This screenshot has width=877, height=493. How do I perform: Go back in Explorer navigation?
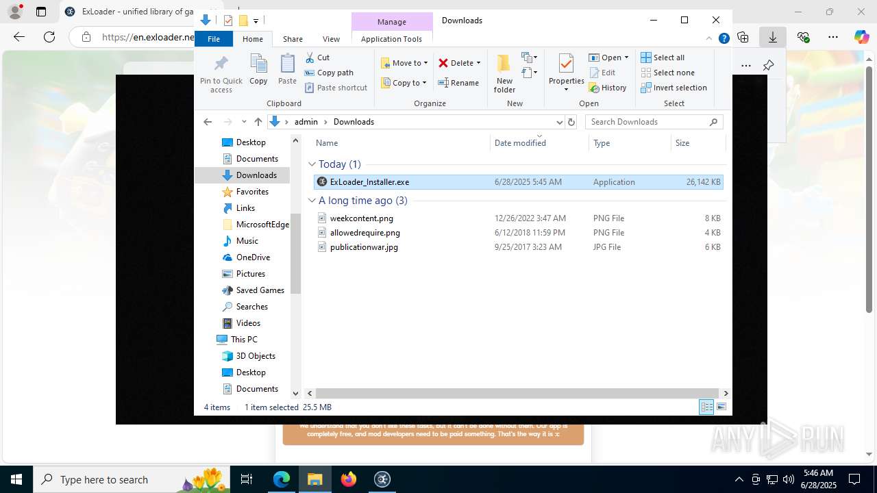click(208, 122)
